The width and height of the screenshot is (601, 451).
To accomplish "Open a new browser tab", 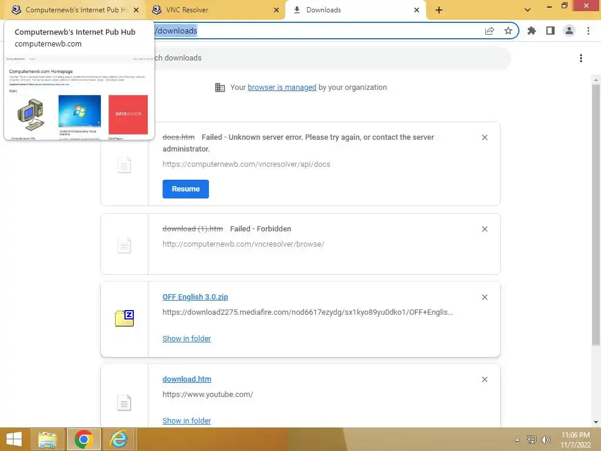I will pyautogui.click(x=439, y=10).
